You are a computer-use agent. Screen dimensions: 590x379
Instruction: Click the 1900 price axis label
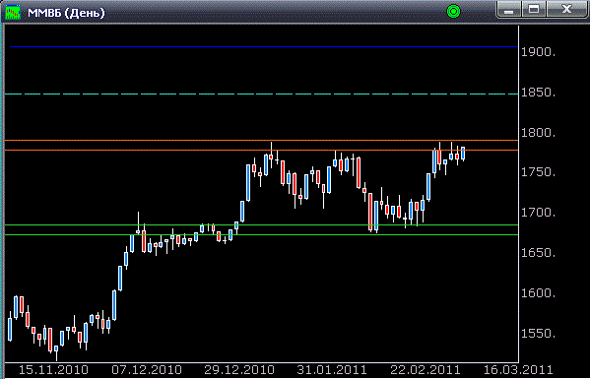[x=538, y=52]
